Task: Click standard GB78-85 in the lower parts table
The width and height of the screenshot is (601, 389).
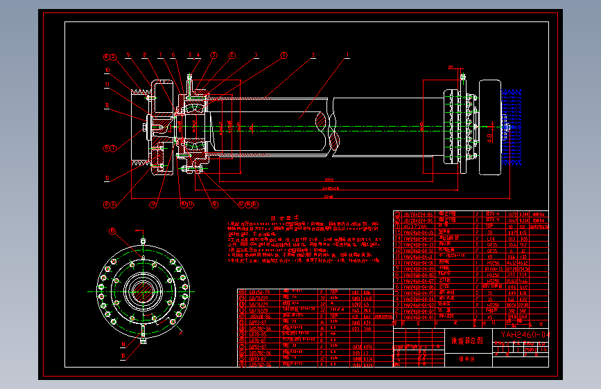Action: (x=259, y=334)
